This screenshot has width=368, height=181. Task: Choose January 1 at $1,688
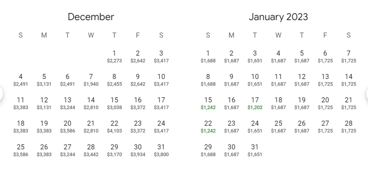click(208, 57)
